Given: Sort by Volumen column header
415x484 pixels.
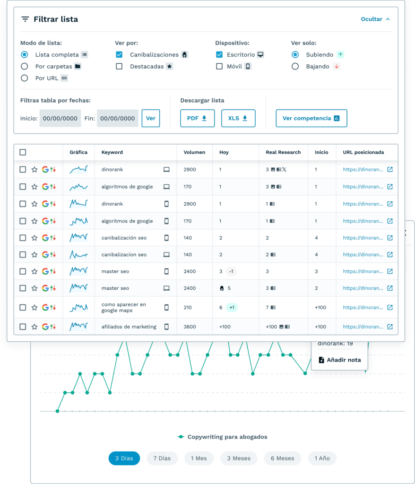Looking at the screenshot, I should pyautogui.click(x=194, y=152).
